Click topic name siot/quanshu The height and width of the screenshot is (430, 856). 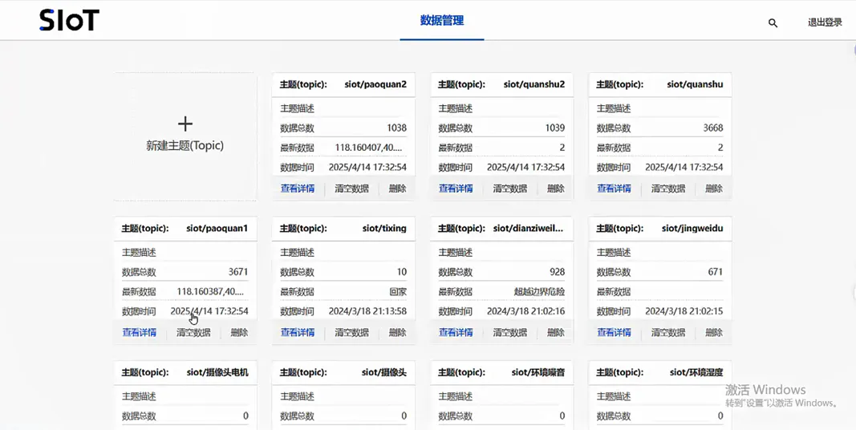695,84
